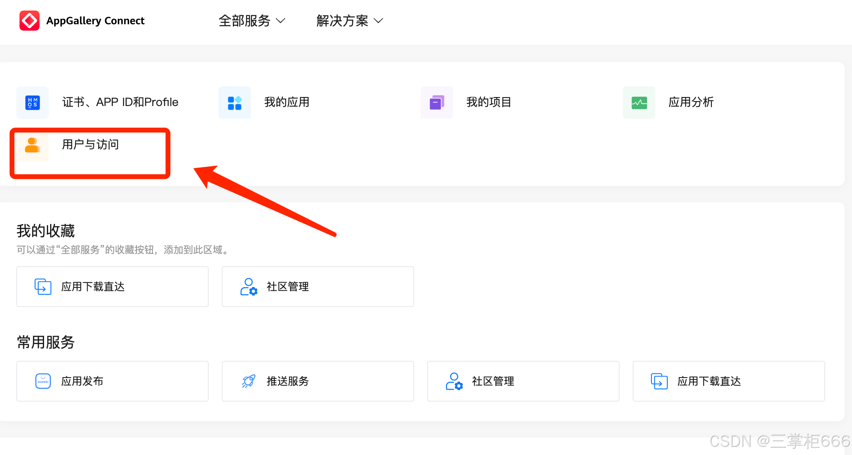The height and width of the screenshot is (455, 852).
Task: Open the 推送服务 service card
Action: [x=318, y=381]
